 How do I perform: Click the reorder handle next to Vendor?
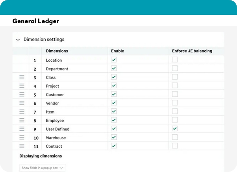click(x=22, y=103)
